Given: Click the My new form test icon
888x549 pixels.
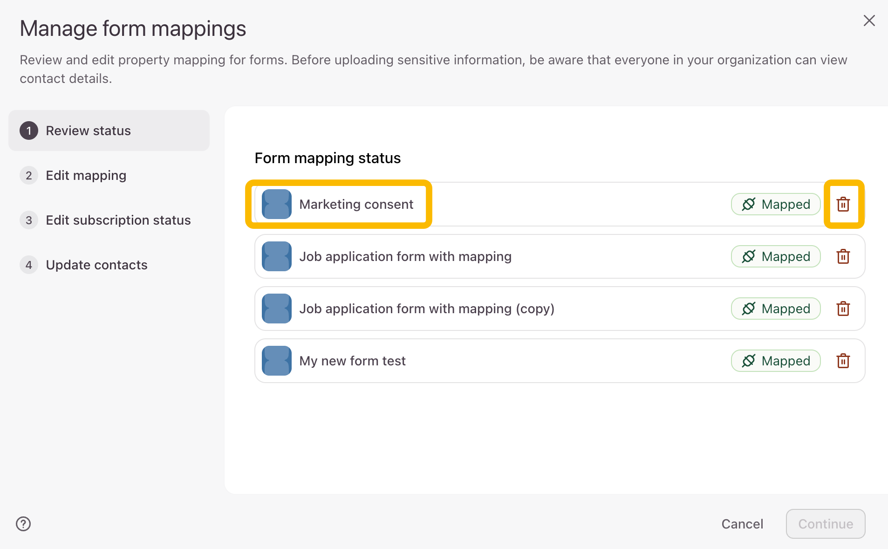Looking at the screenshot, I should click(x=277, y=361).
